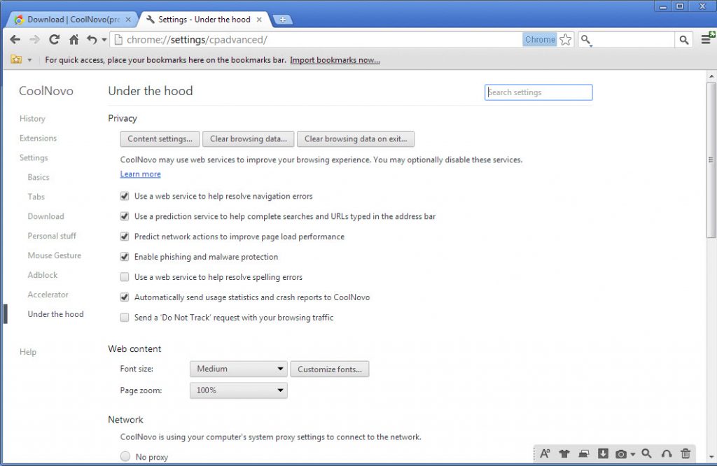Open the main menu hamburger icon
This screenshot has width=717, height=466.
pos(707,39)
